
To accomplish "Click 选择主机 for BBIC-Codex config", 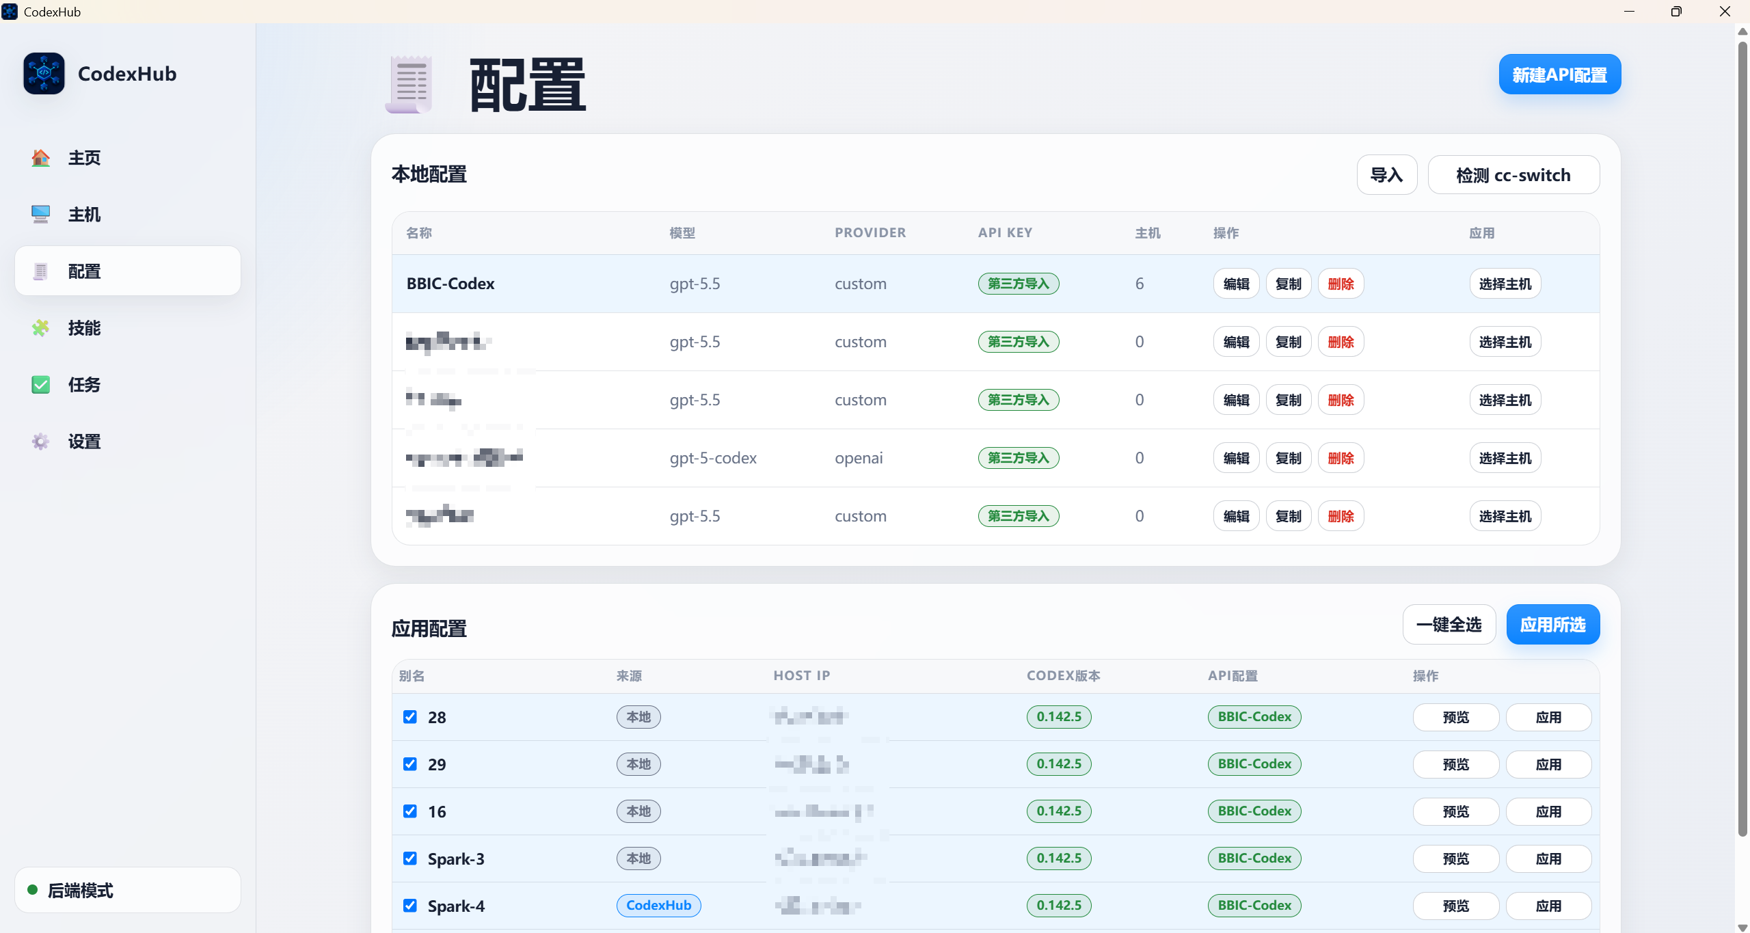I will (1505, 284).
